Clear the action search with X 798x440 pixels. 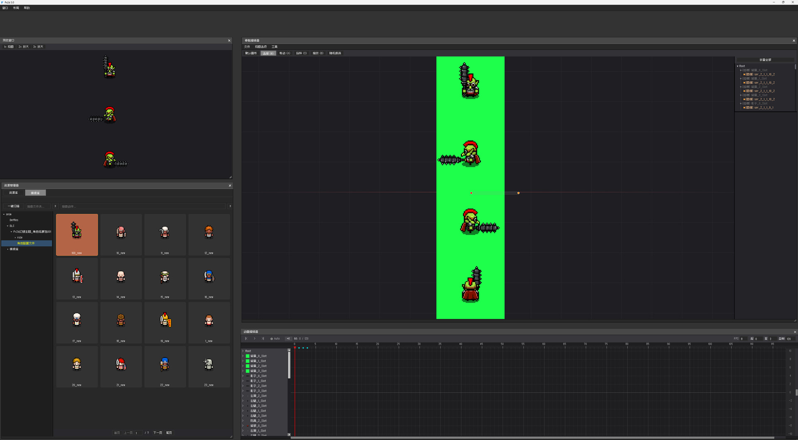point(230,206)
